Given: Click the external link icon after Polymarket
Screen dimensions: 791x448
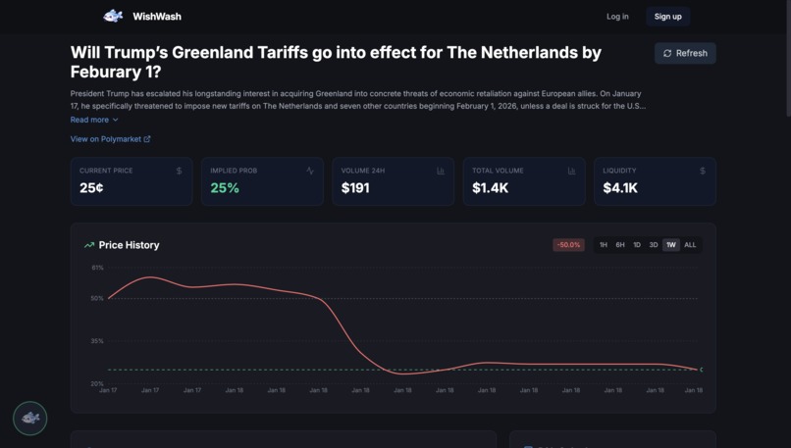Looking at the screenshot, I should pos(147,139).
